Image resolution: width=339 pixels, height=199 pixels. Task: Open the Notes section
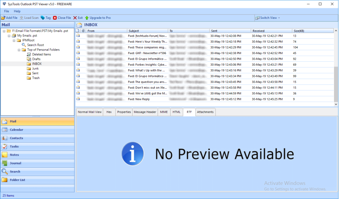click(x=37, y=155)
